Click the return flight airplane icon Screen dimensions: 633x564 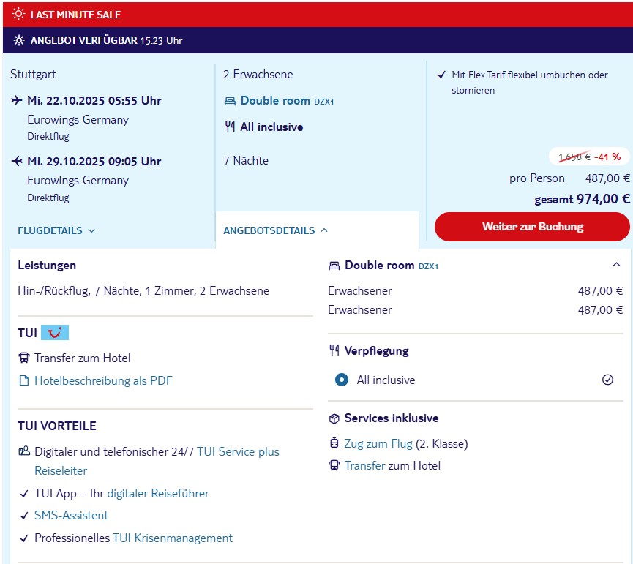coord(17,161)
